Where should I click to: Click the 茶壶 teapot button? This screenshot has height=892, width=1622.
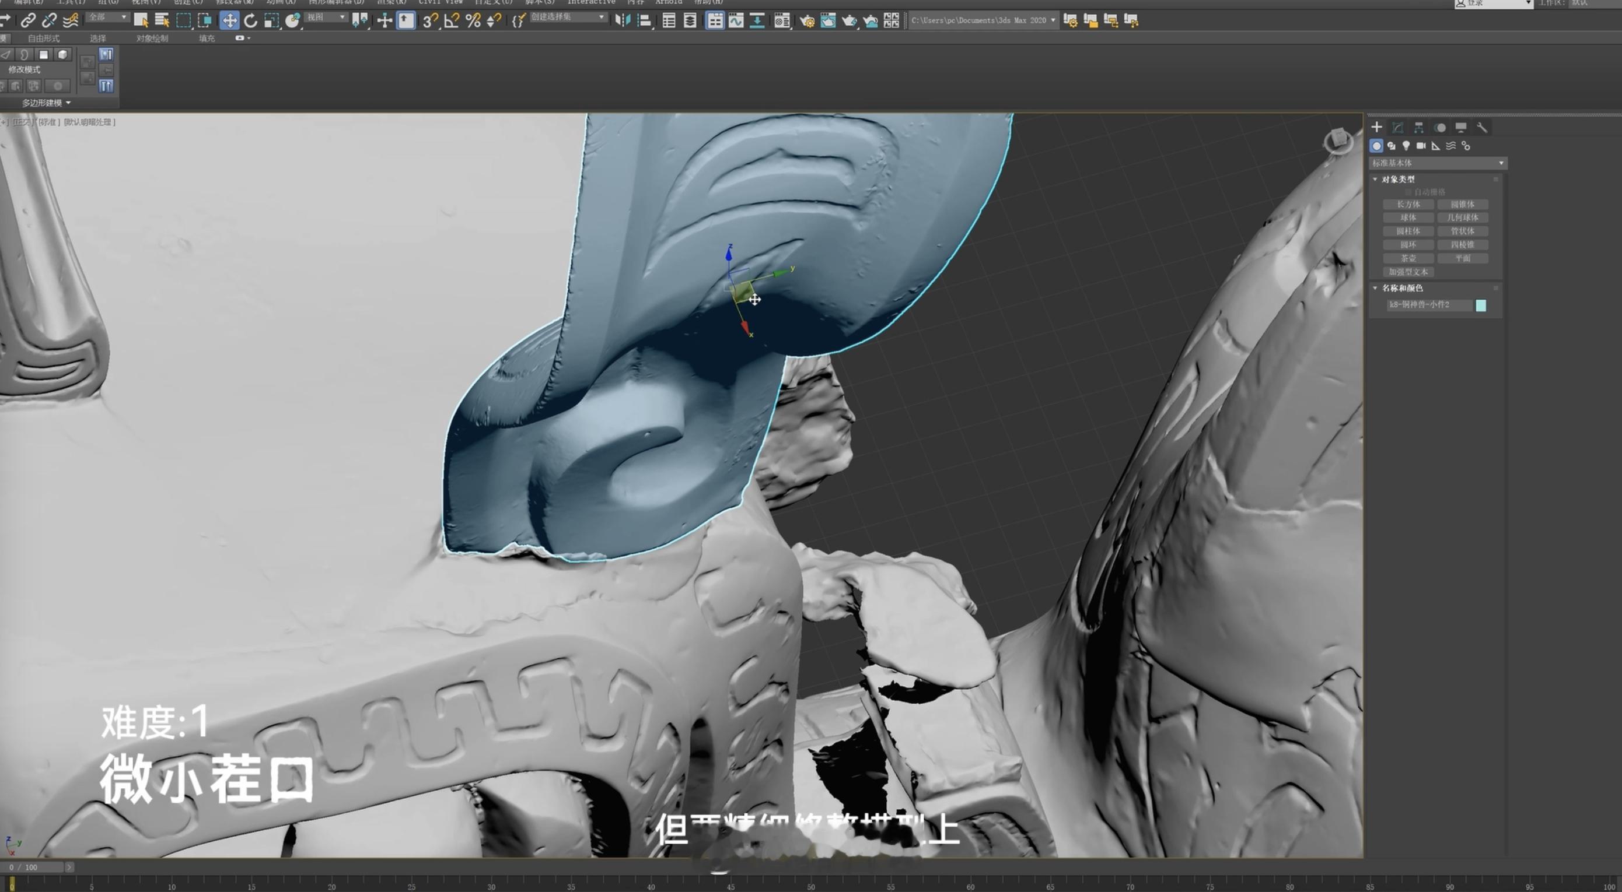[x=1408, y=258]
